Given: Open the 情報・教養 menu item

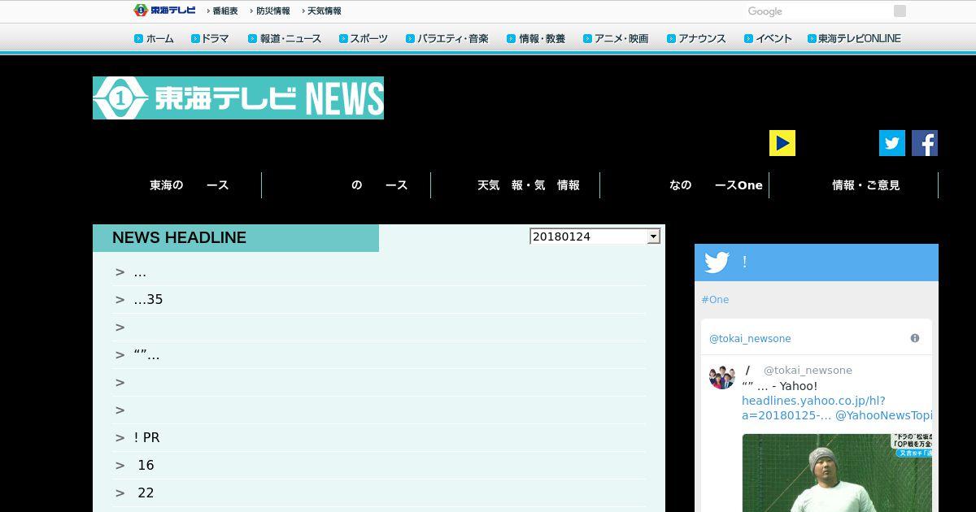Looking at the screenshot, I should pyautogui.click(x=536, y=38).
